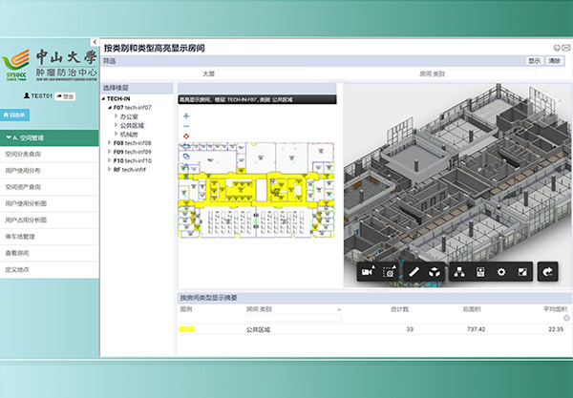Toggle fullscreen in the 3D viewer toolbar
This screenshot has height=398, width=573.
(521, 272)
